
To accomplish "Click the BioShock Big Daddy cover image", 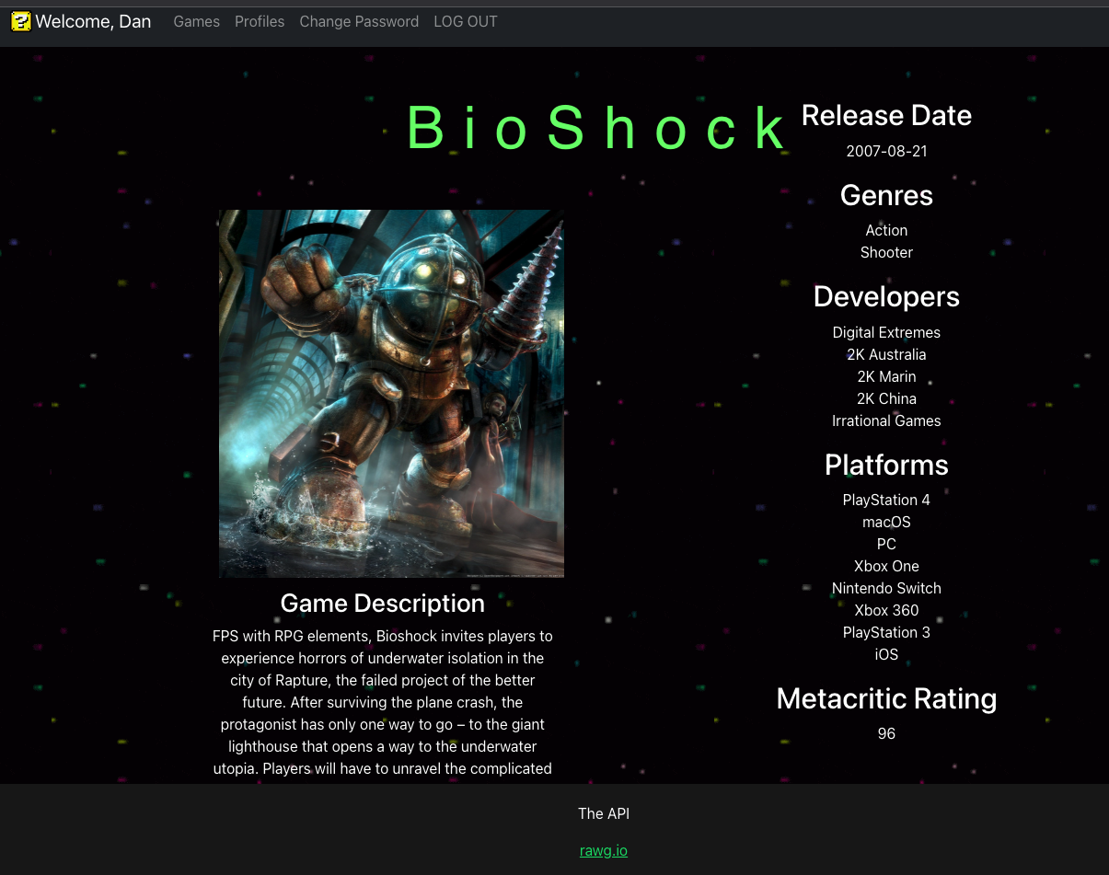I will (x=391, y=393).
